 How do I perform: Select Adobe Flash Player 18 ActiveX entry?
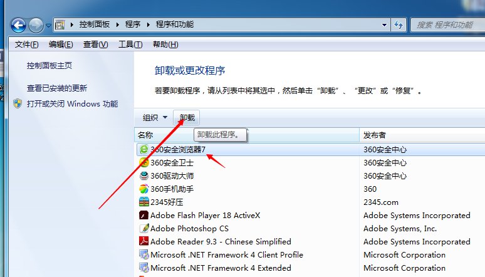coord(205,215)
